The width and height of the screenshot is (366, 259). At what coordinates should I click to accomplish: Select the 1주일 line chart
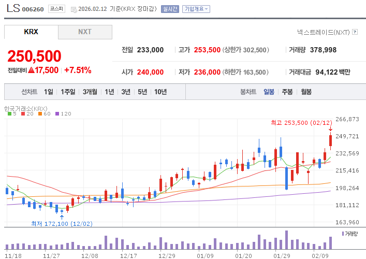pyautogui.click(x=68, y=92)
